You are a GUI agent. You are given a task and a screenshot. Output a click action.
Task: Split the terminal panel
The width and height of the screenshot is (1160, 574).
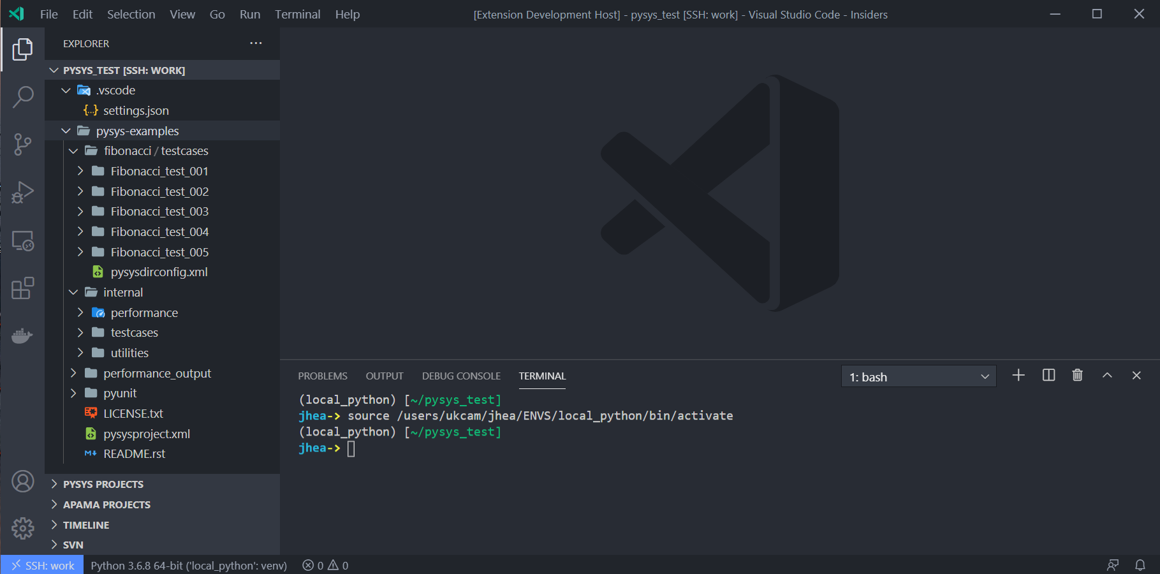pos(1048,375)
